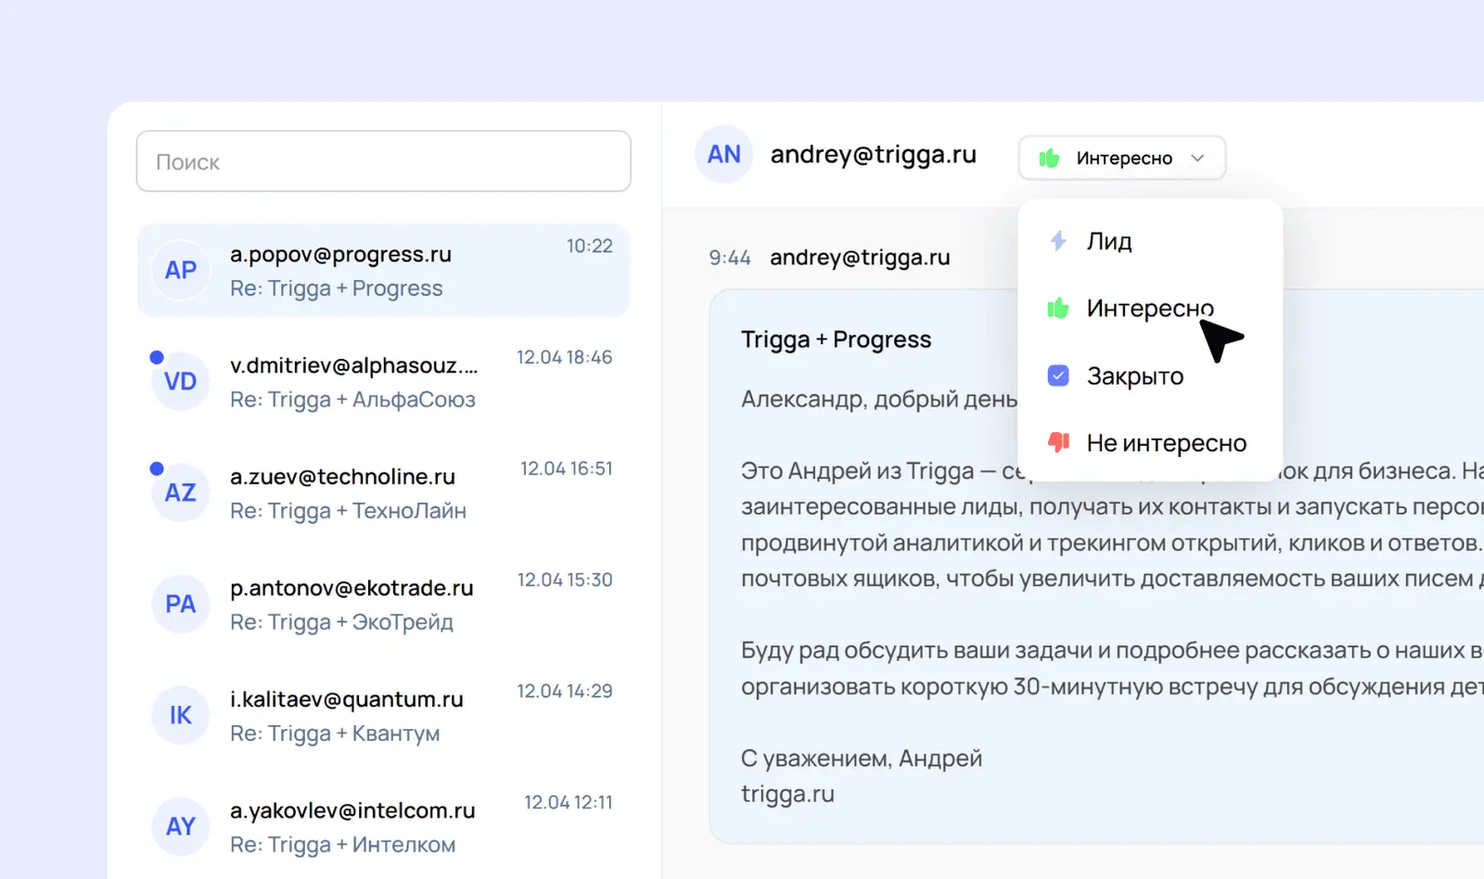
Task: Click the chevron on the status selector
Action: 1197,159
